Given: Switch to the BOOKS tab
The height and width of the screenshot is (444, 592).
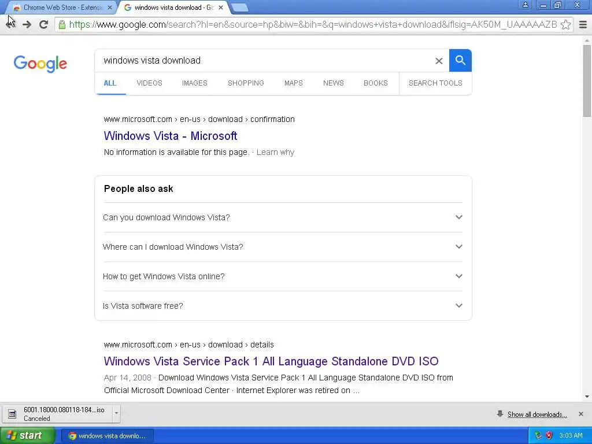Looking at the screenshot, I should click(x=376, y=83).
